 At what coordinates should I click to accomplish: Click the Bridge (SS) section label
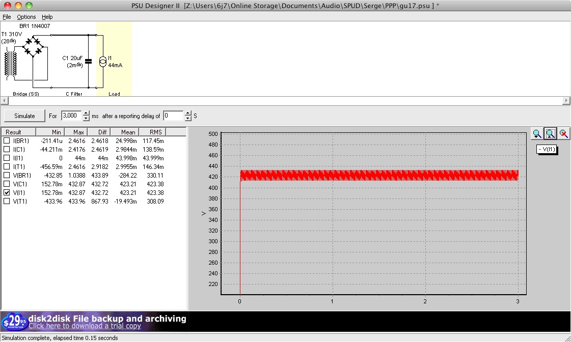tap(26, 94)
